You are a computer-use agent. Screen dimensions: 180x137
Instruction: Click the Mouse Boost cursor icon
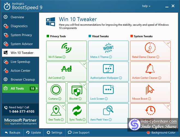[150, 89]
